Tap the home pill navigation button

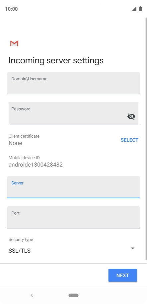74,295
